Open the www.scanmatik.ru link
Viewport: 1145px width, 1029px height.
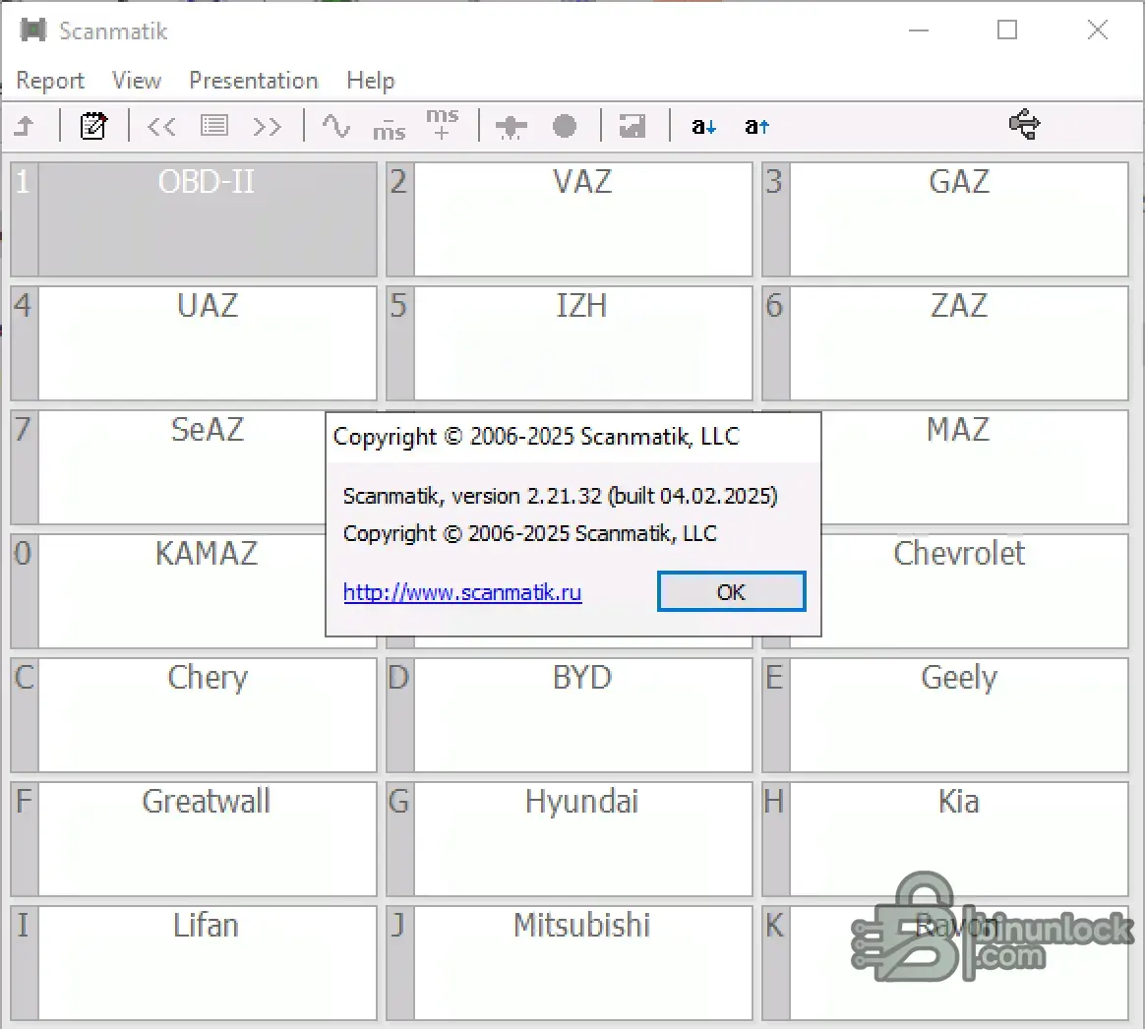[x=462, y=593]
